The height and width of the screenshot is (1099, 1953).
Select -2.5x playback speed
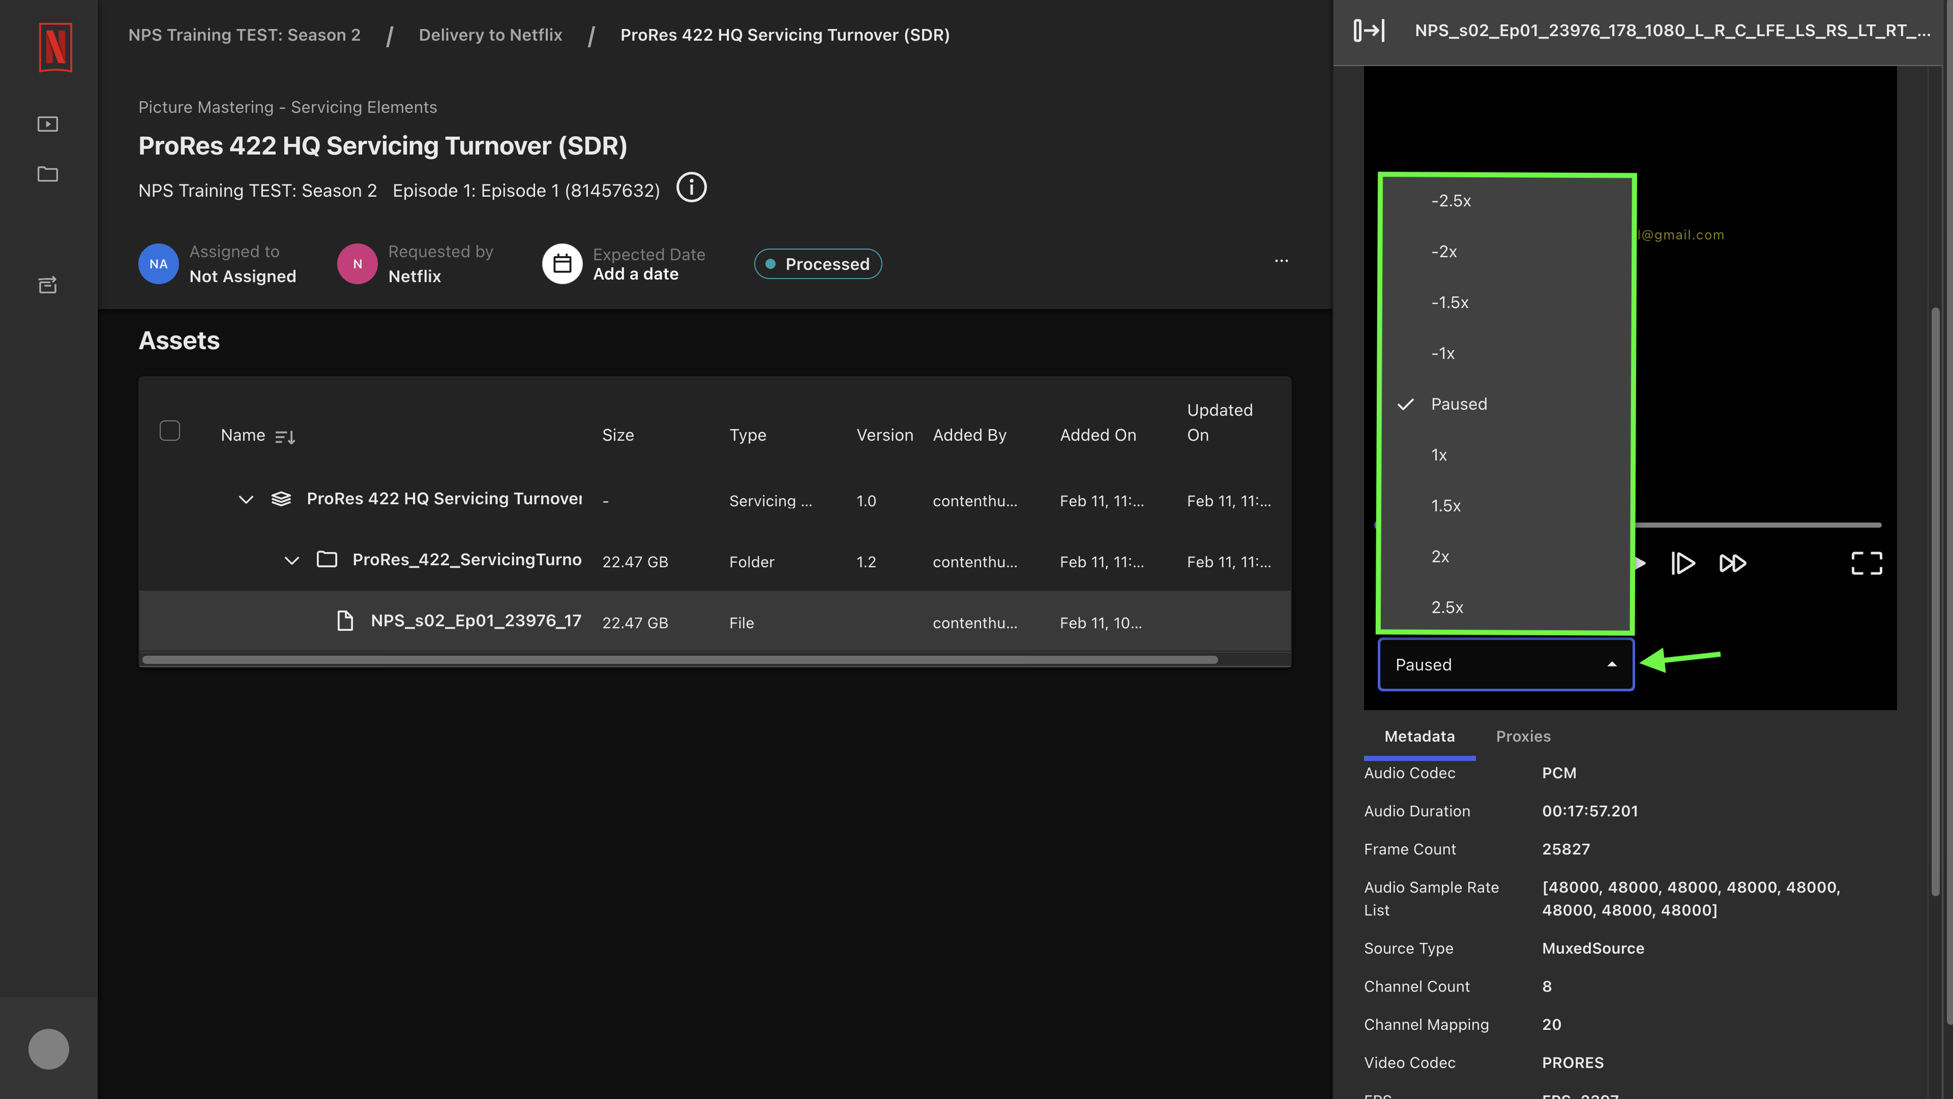(x=1507, y=201)
